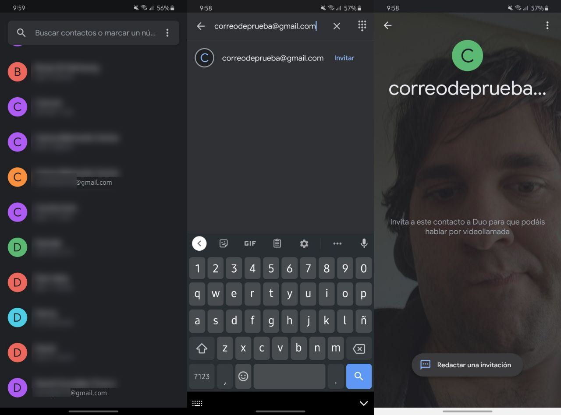Hide the keyboard with the down chevron

coord(363,403)
